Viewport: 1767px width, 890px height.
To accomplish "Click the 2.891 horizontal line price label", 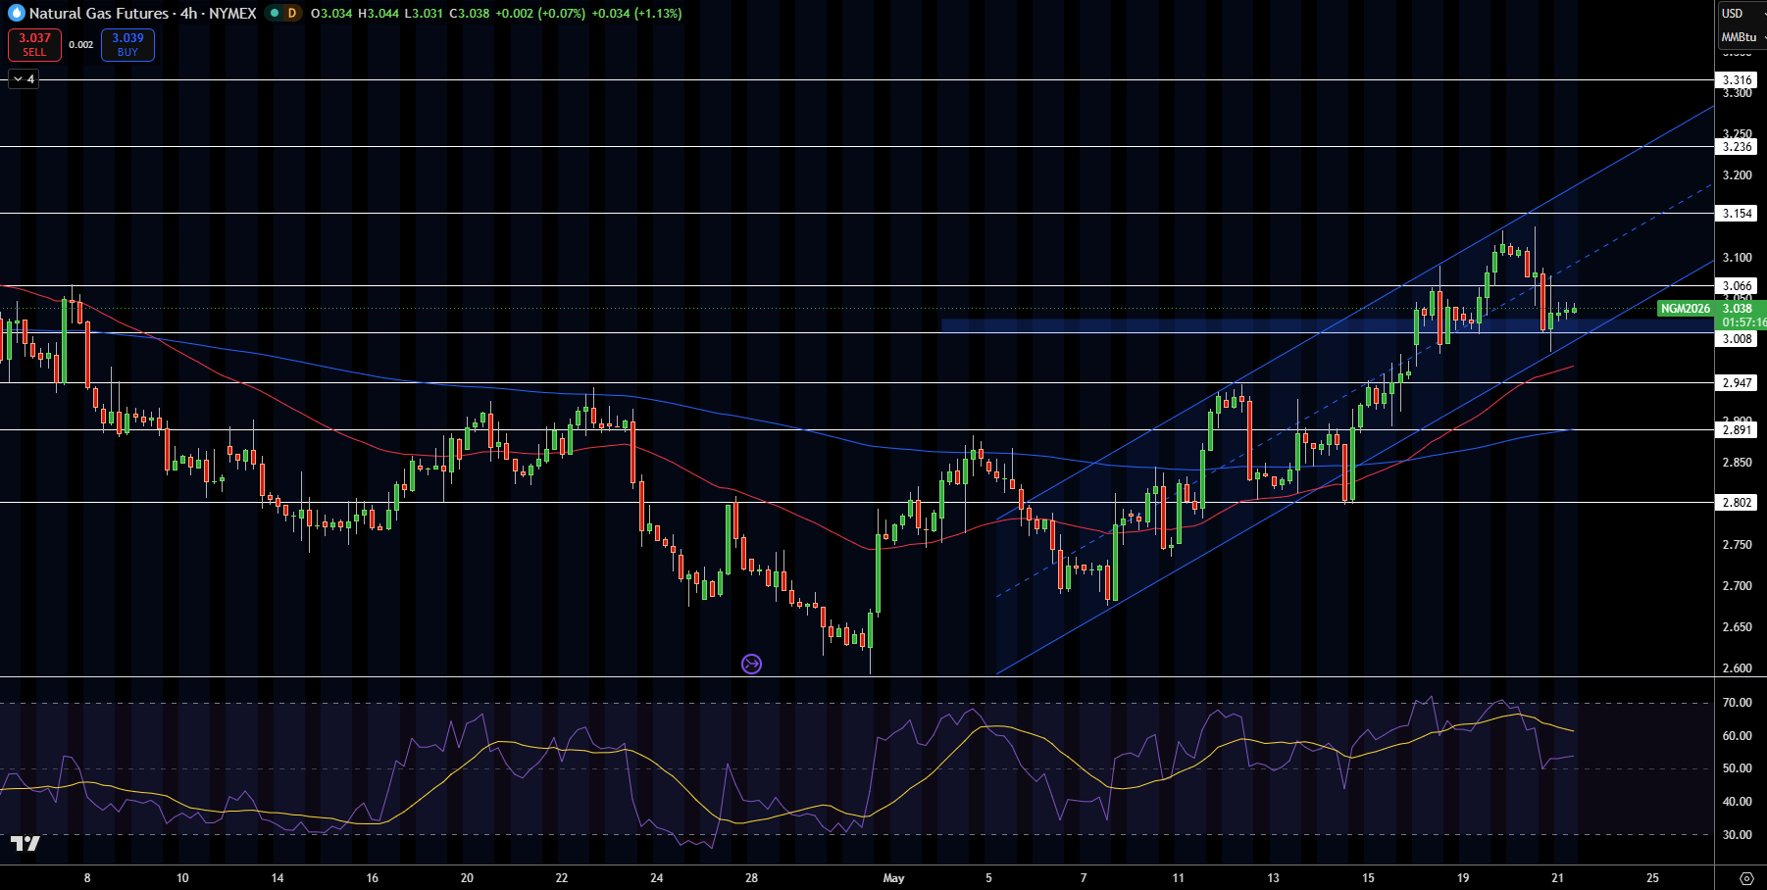I will click(x=1738, y=430).
